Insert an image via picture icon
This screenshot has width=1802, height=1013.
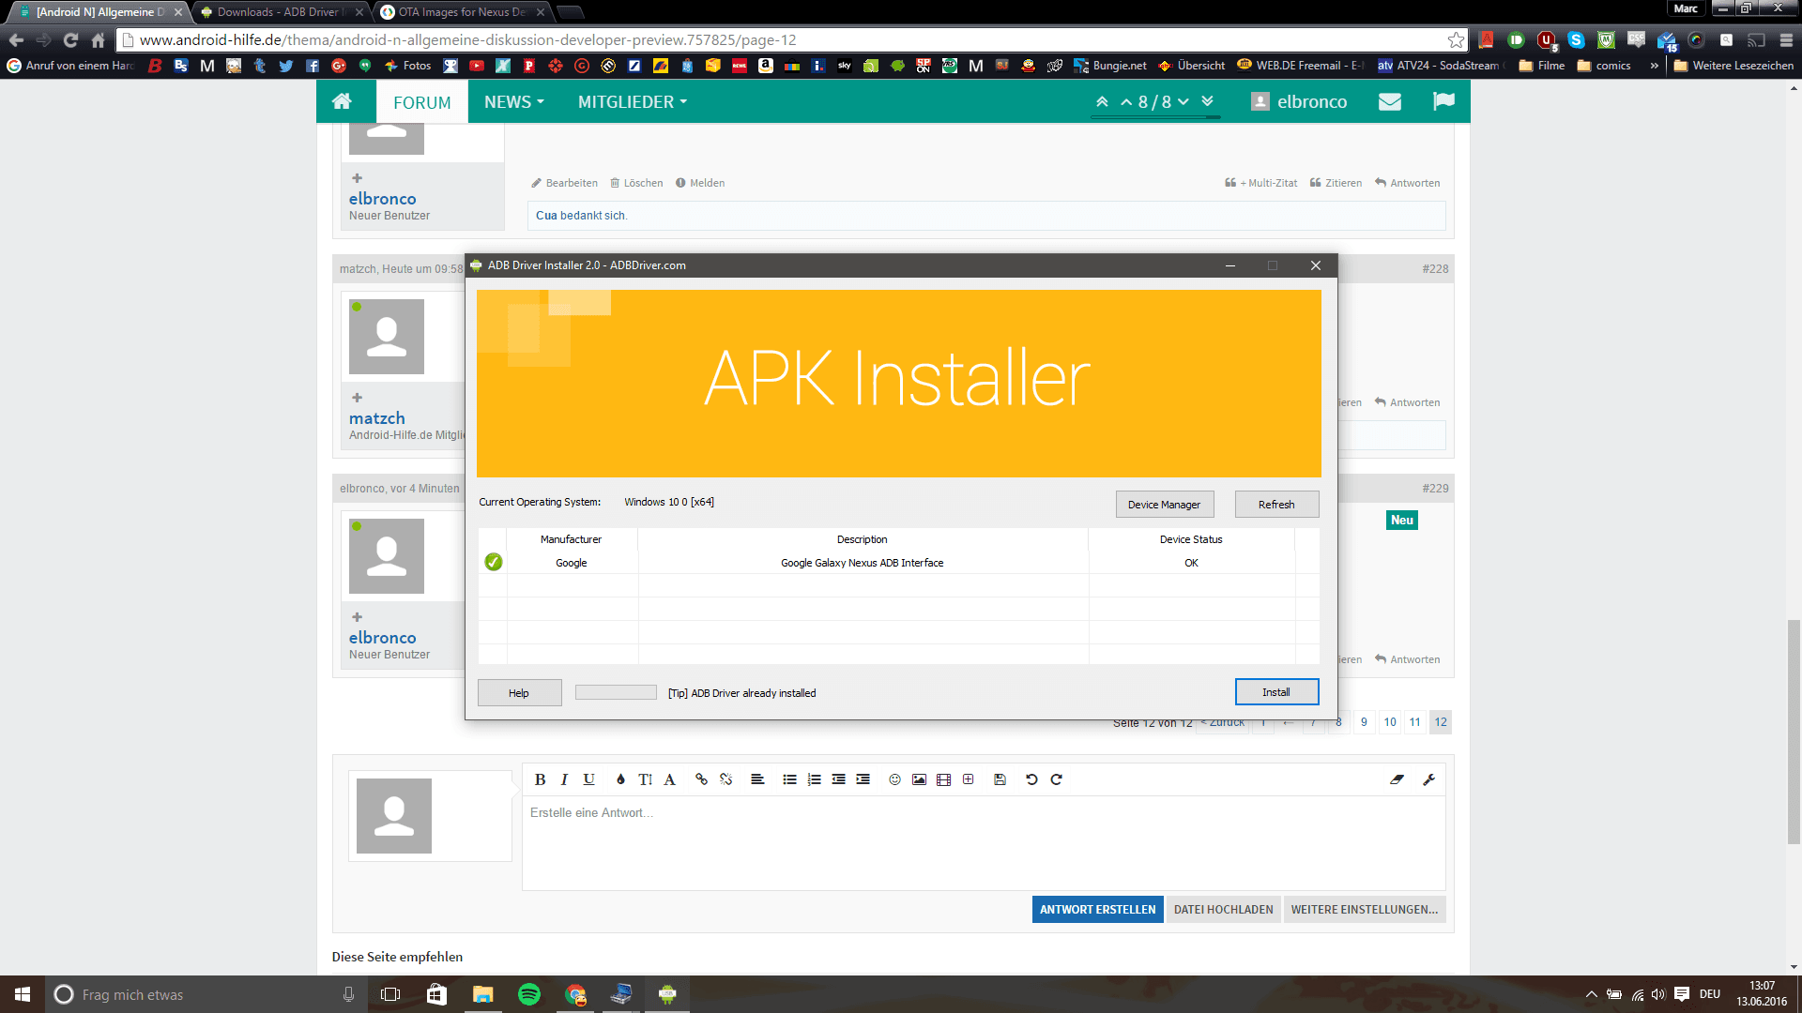point(919,779)
